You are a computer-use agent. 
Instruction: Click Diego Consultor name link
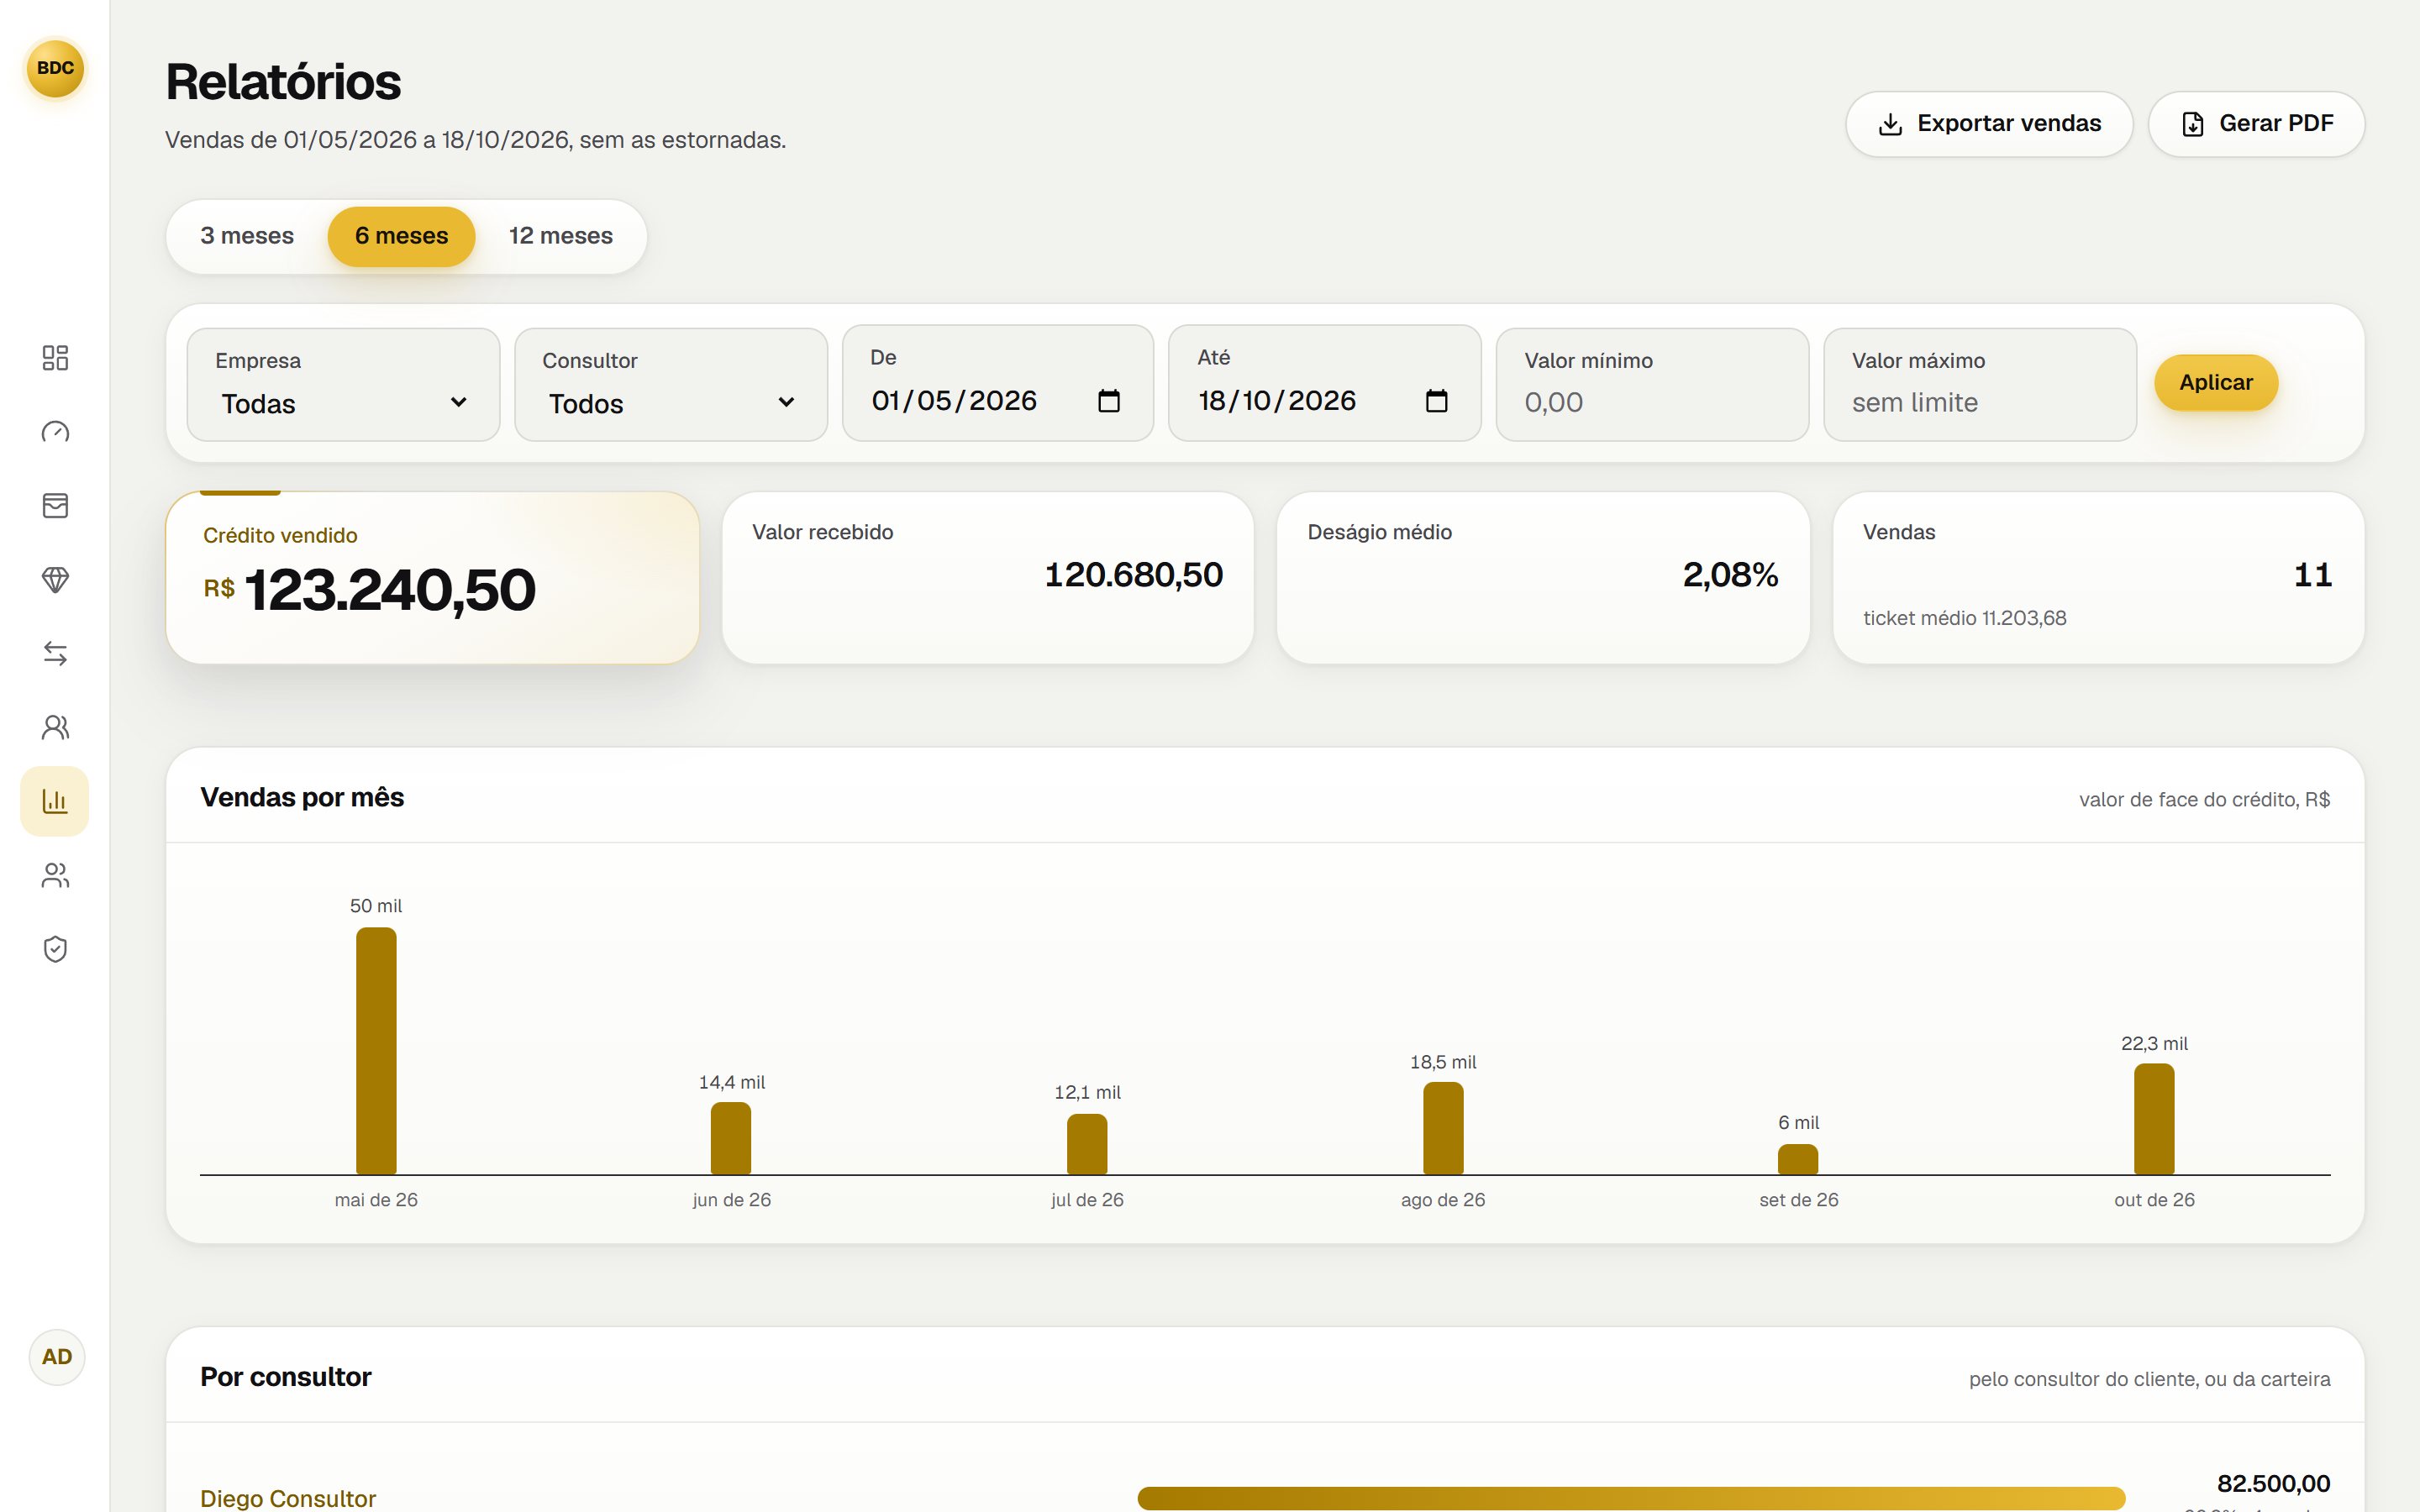288,1498
